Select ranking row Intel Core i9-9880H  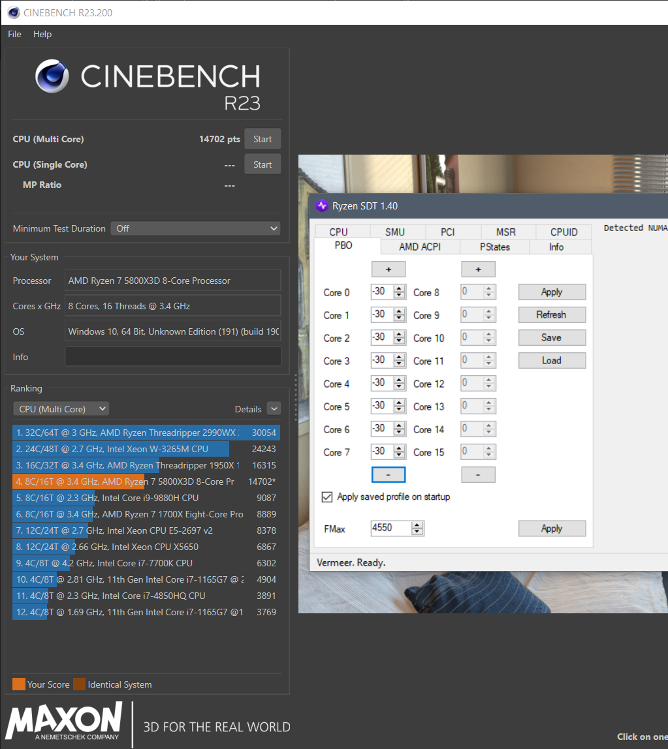tap(146, 498)
